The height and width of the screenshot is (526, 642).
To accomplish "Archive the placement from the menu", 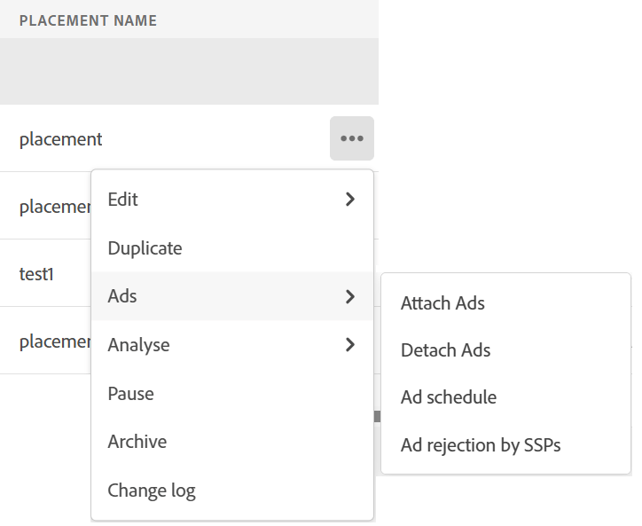I will pos(137,442).
